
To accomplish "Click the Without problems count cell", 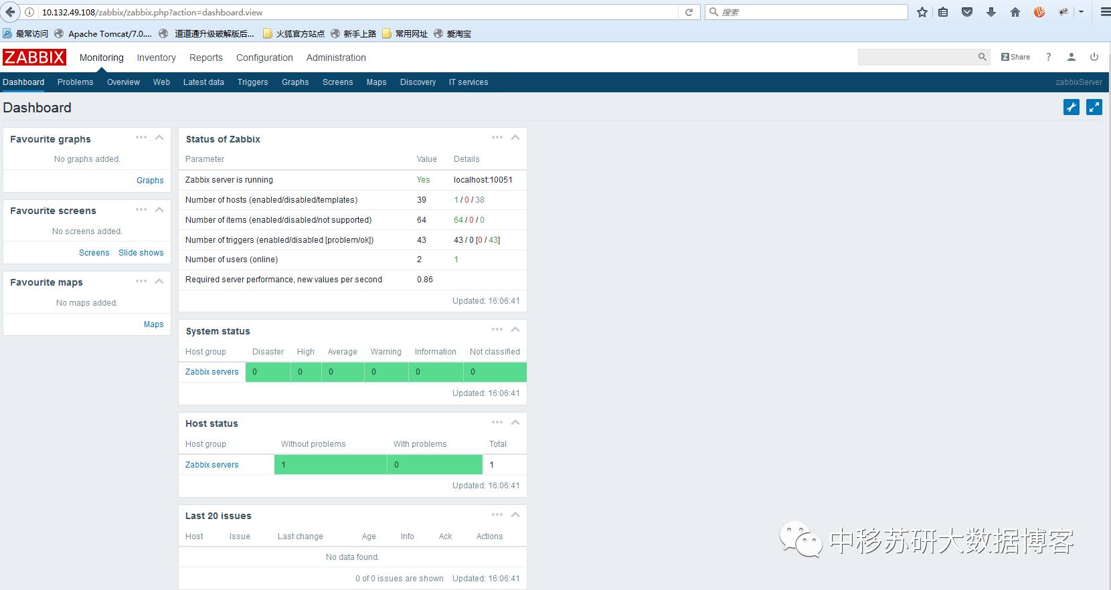I will [x=331, y=465].
